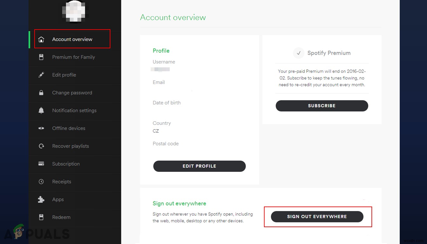The height and width of the screenshot is (244, 427).
Task: Click the home icon beside Account overview
Action: pos(41,39)
